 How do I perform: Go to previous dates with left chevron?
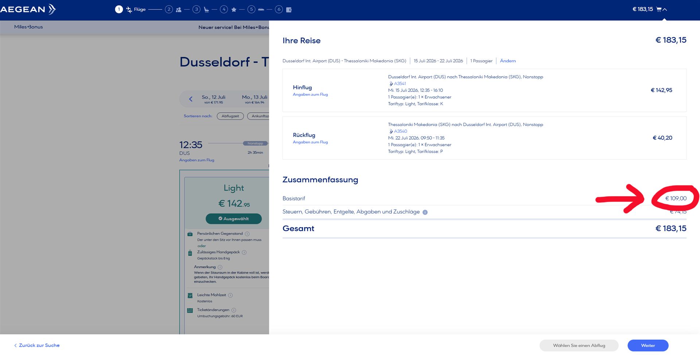pos(191,99)
